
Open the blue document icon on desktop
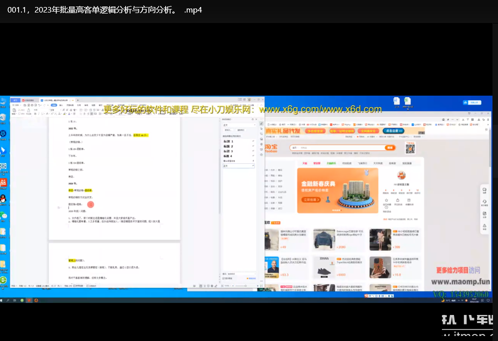(396, 101)
